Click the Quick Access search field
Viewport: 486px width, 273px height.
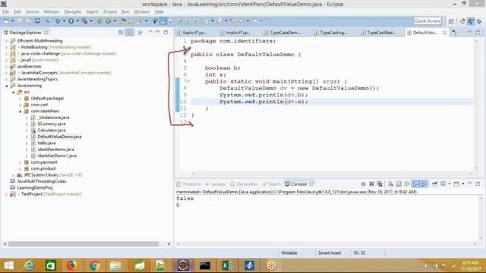point(428,20)
